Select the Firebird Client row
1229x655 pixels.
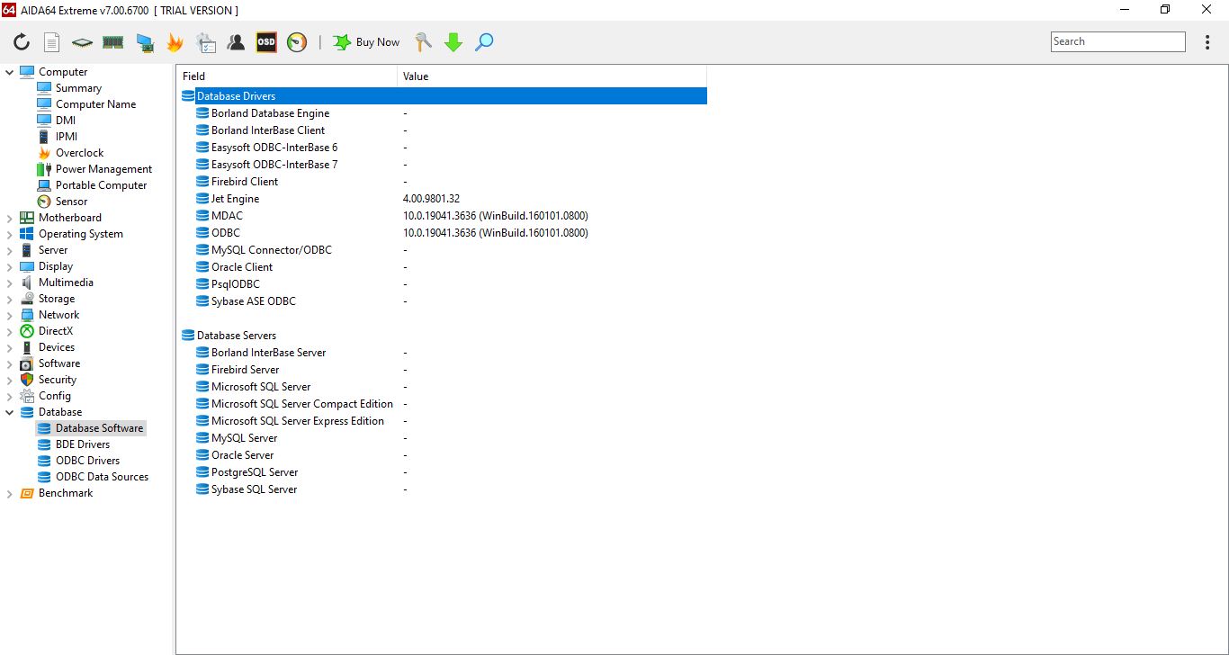pos(444,182)
